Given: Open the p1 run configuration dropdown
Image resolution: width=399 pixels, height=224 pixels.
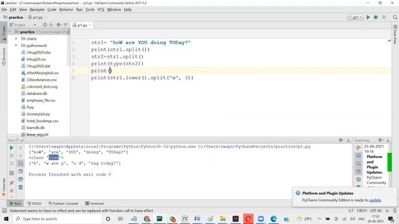Looking at the screenshot, I should 355,17.
